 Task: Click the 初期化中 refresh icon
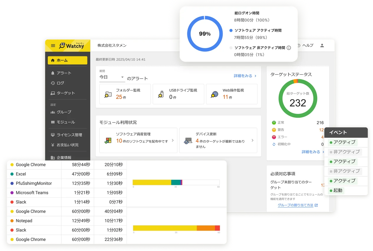coord(274,144)
